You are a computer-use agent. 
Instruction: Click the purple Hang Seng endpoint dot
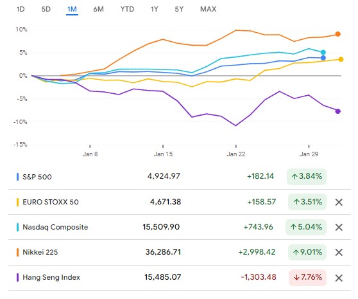(x=338, y=111)
